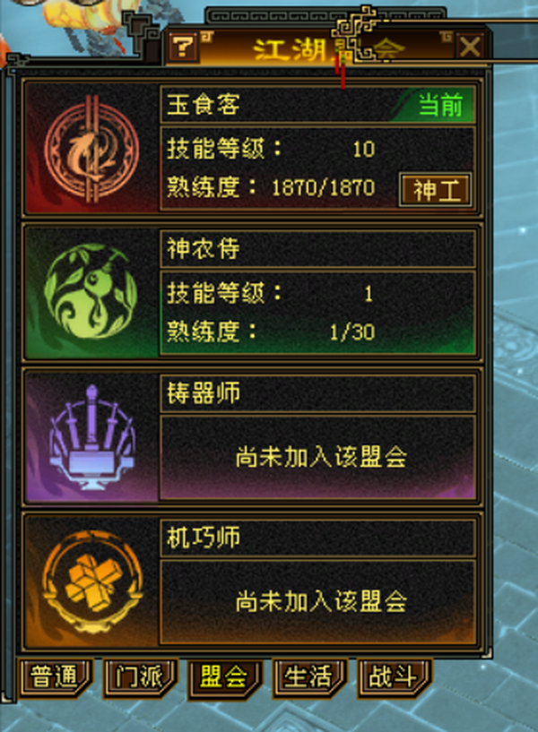Close the 江湖盟会 panel with the X
Image resolution: width=538 pixels, height=732 pixels.
tap(469, 47)
